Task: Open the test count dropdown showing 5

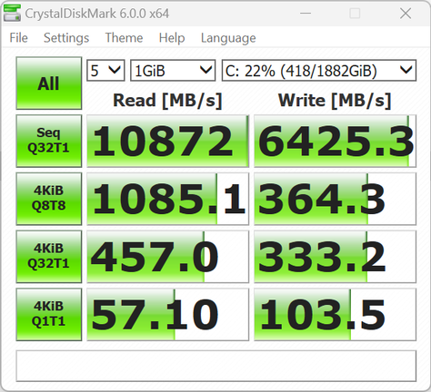Action: coord(105,71)
